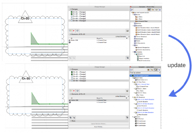Select the A2 Landscape master layout
This screenshot has width=195, height=133.
[x=140, y=123]
